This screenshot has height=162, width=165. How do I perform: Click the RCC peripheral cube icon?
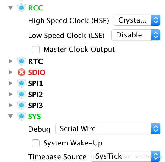21,8
